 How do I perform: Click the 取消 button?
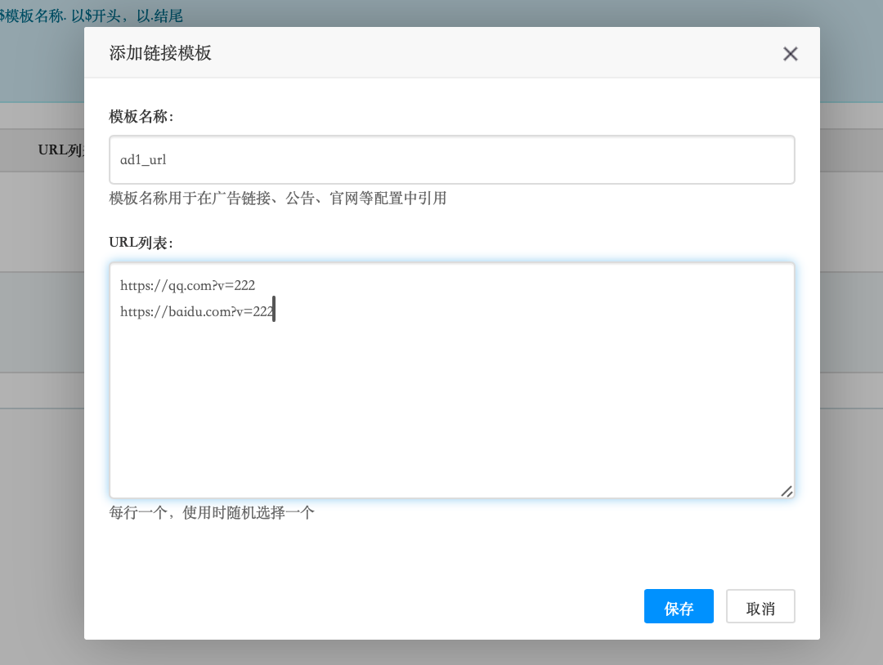pos(760,607)
